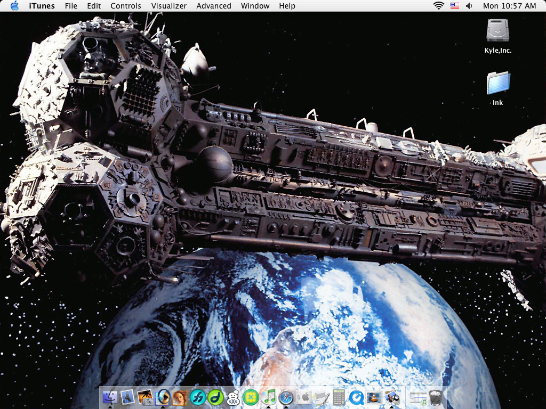Open the Illustrator Venus-face icon in Dock

(x=180, y=397)
